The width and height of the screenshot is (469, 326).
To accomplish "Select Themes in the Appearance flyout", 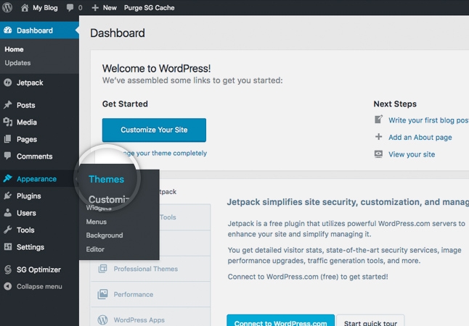I will tap(106, 179).
